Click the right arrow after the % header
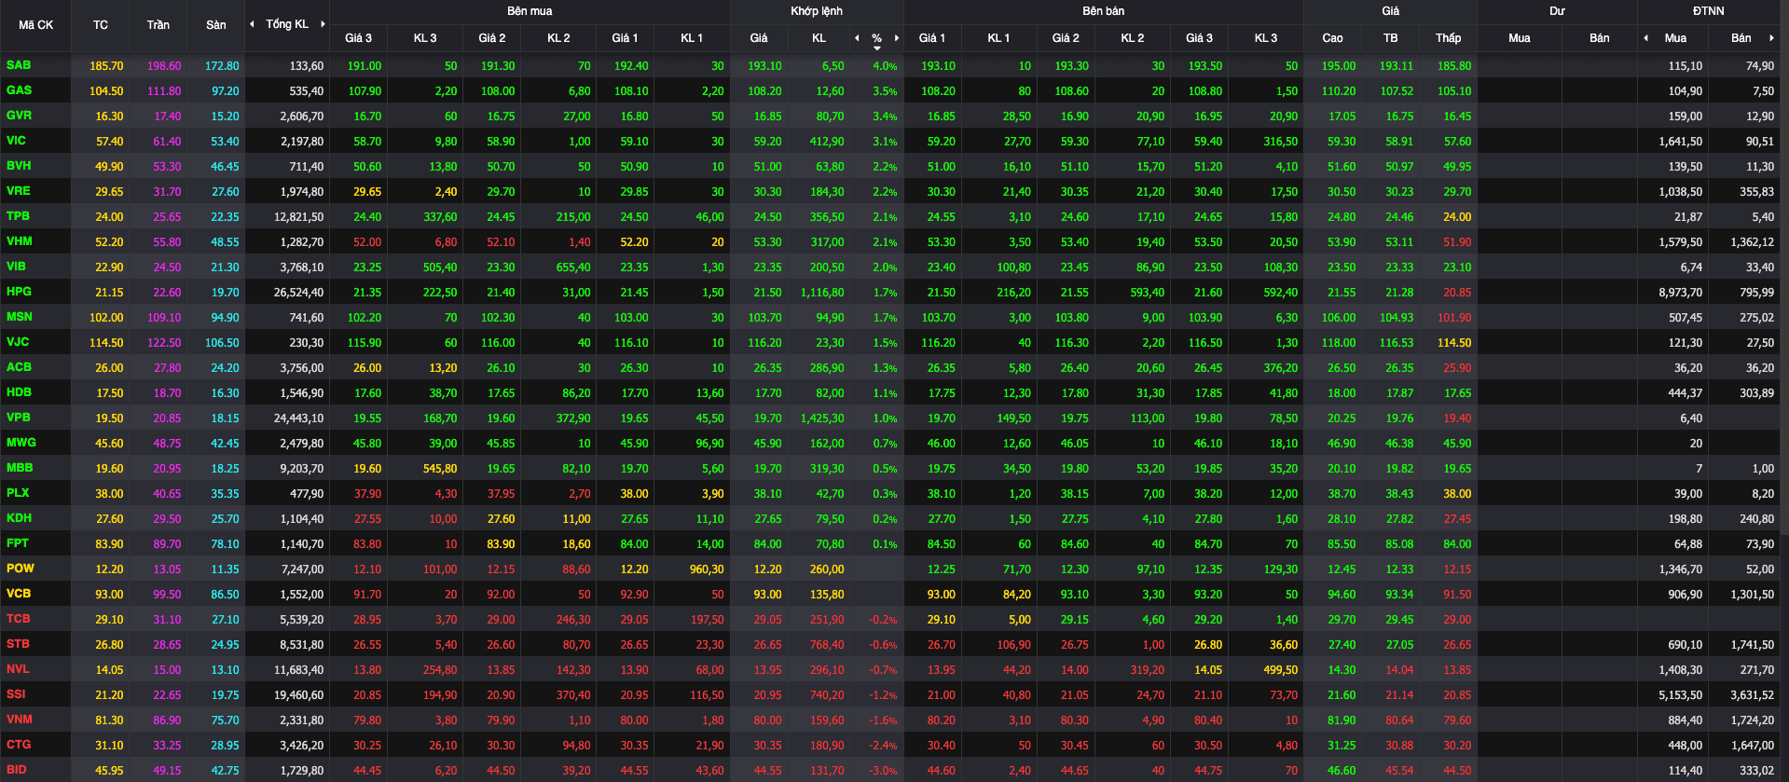The image size is (1789, 782). pos(897,38)
